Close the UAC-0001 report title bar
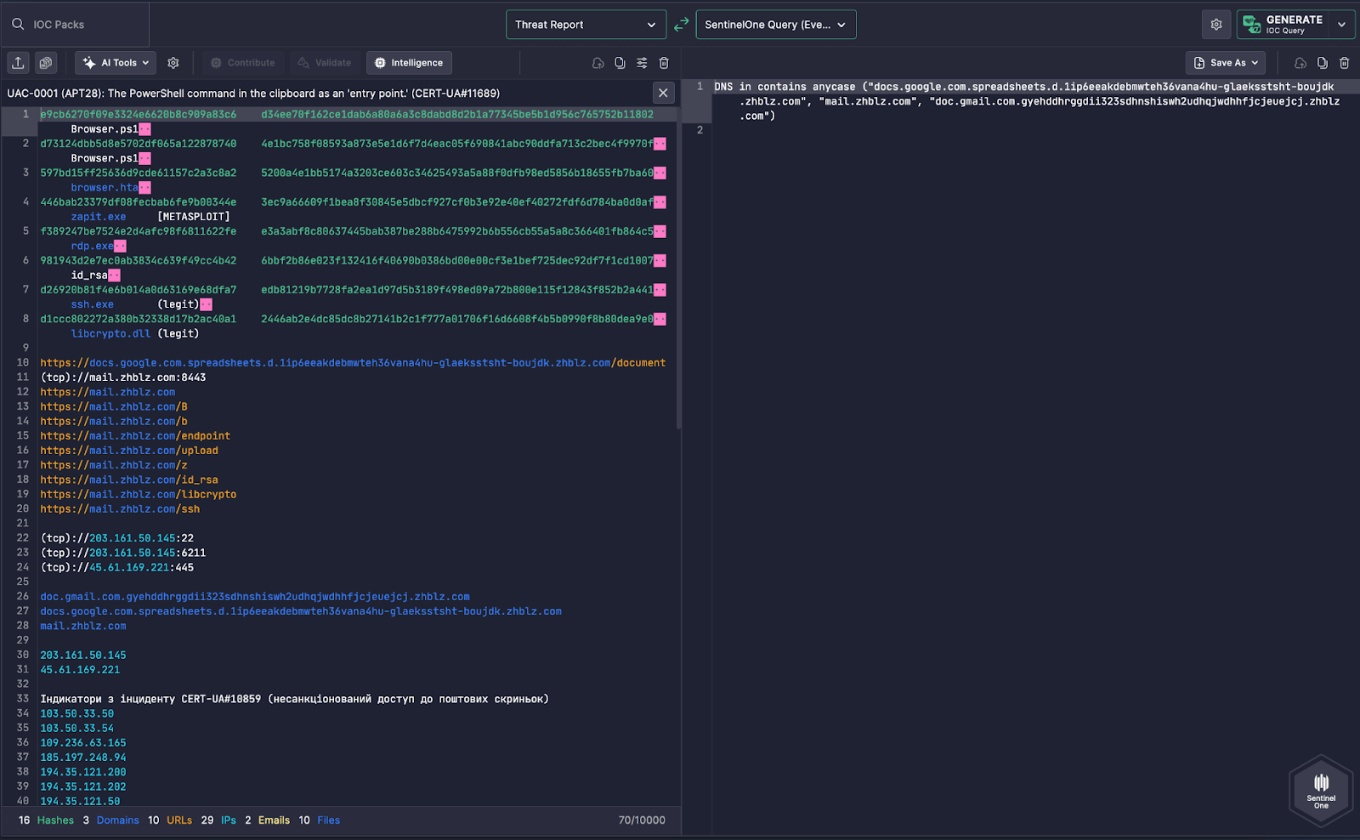This screenshot has height=840, width=1360. coord(663,93)
